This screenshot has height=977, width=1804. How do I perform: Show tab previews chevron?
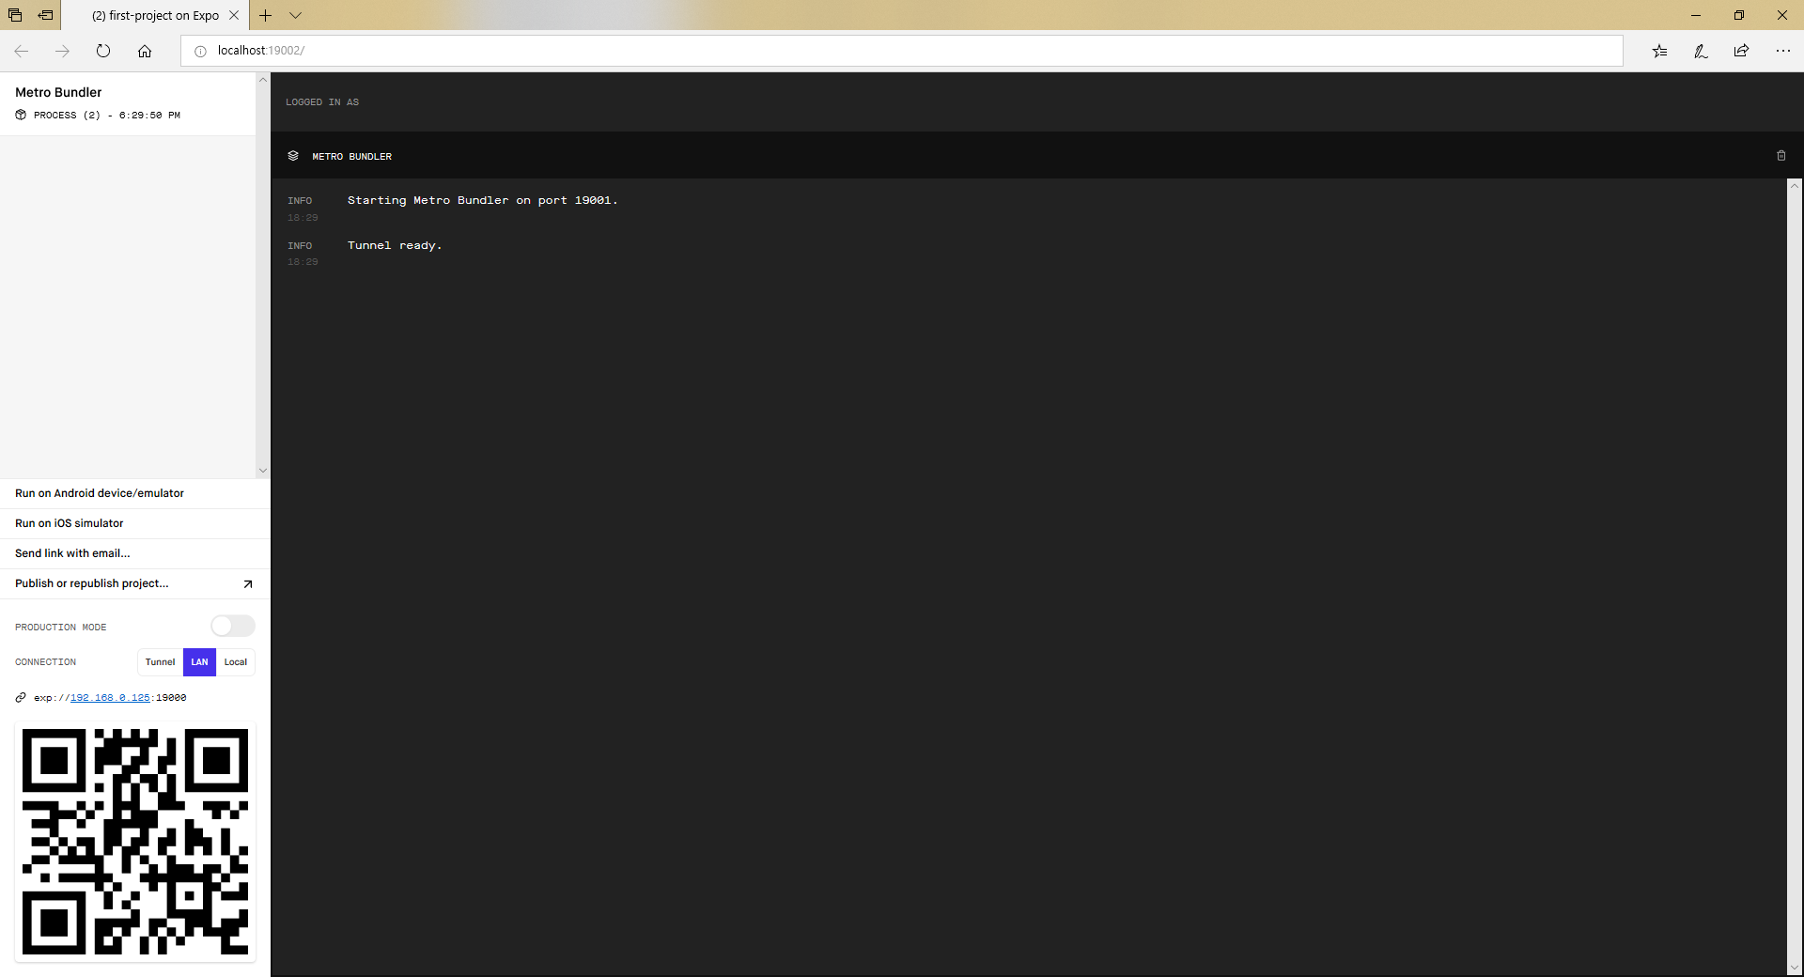[x=295, y=15]
